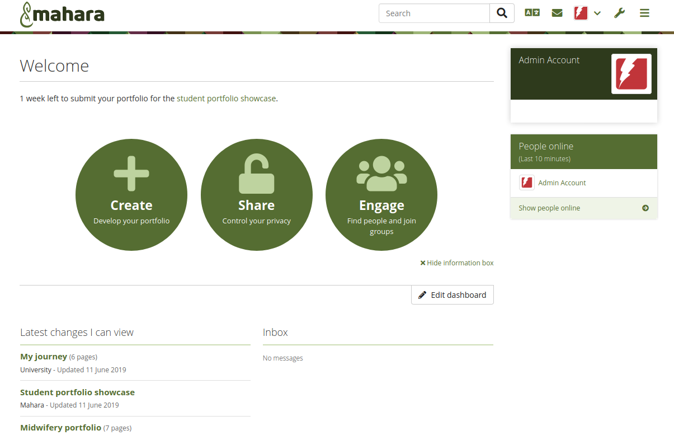The height and width of the screenshot is (435, 674).
Task: Click the Latest changes I can view heading
Action: (77, 332)
